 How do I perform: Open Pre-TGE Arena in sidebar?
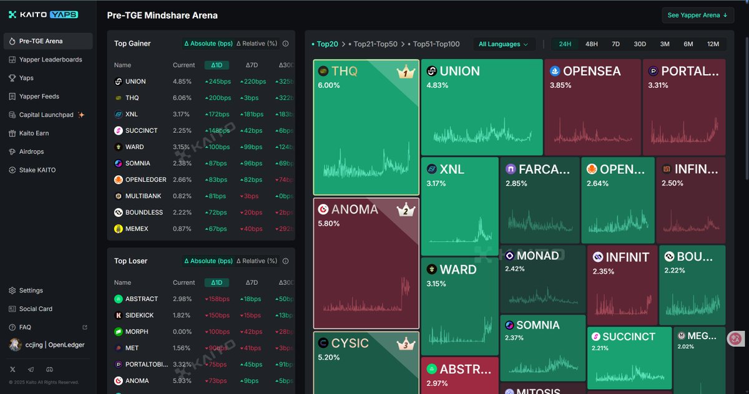(48, 41)
